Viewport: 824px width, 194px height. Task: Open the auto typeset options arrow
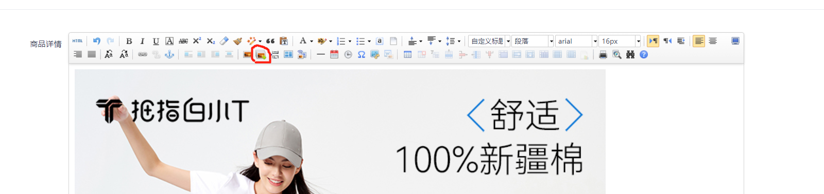[x=260, y=41]
